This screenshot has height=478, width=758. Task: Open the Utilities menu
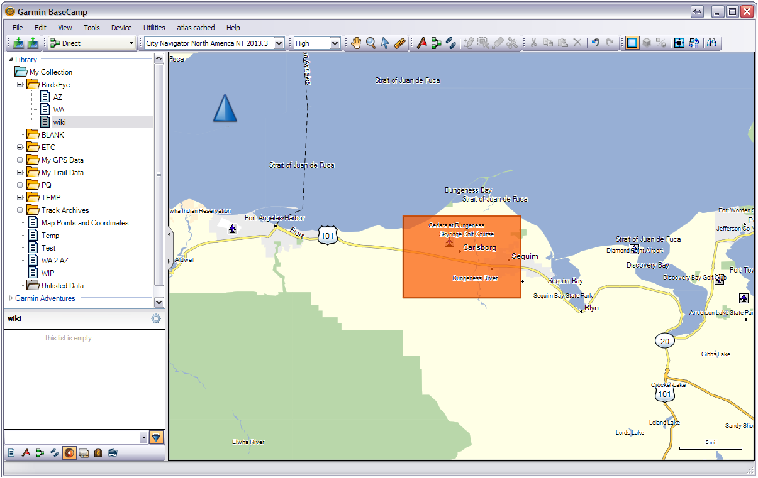[x=154, y=28]
